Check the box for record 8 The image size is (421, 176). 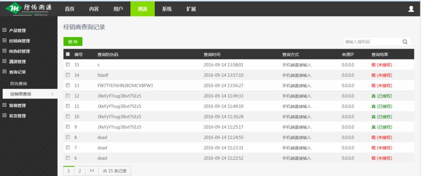click(68, 137)
